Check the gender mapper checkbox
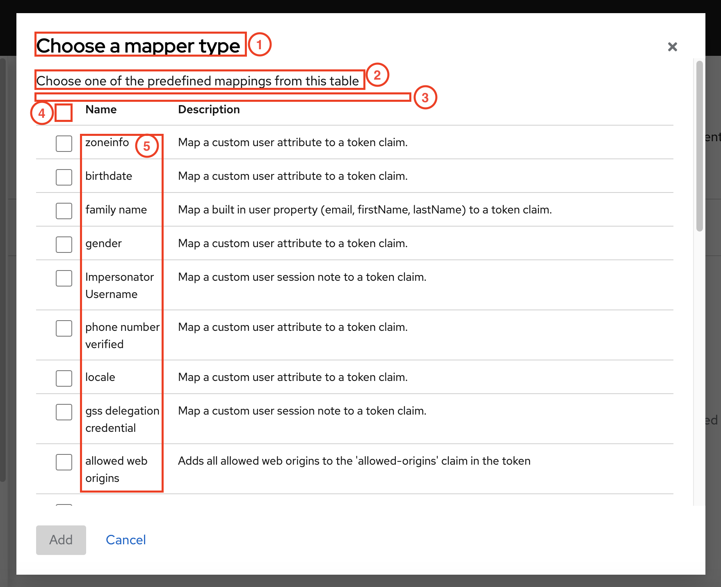Image resolution: width=721 pixels, height=587 pixels. [x=64, y=244]
